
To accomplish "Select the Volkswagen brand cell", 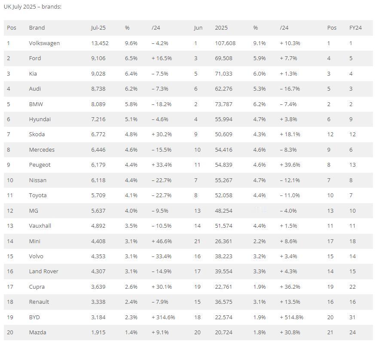I will [x=44, y=43].
